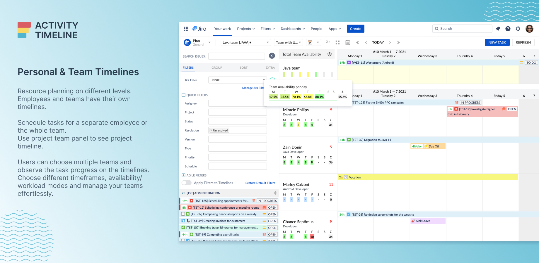Screen dimensions: 539x263
Task: Switch to the SORT tab
Action: click(x=244, y=68)
